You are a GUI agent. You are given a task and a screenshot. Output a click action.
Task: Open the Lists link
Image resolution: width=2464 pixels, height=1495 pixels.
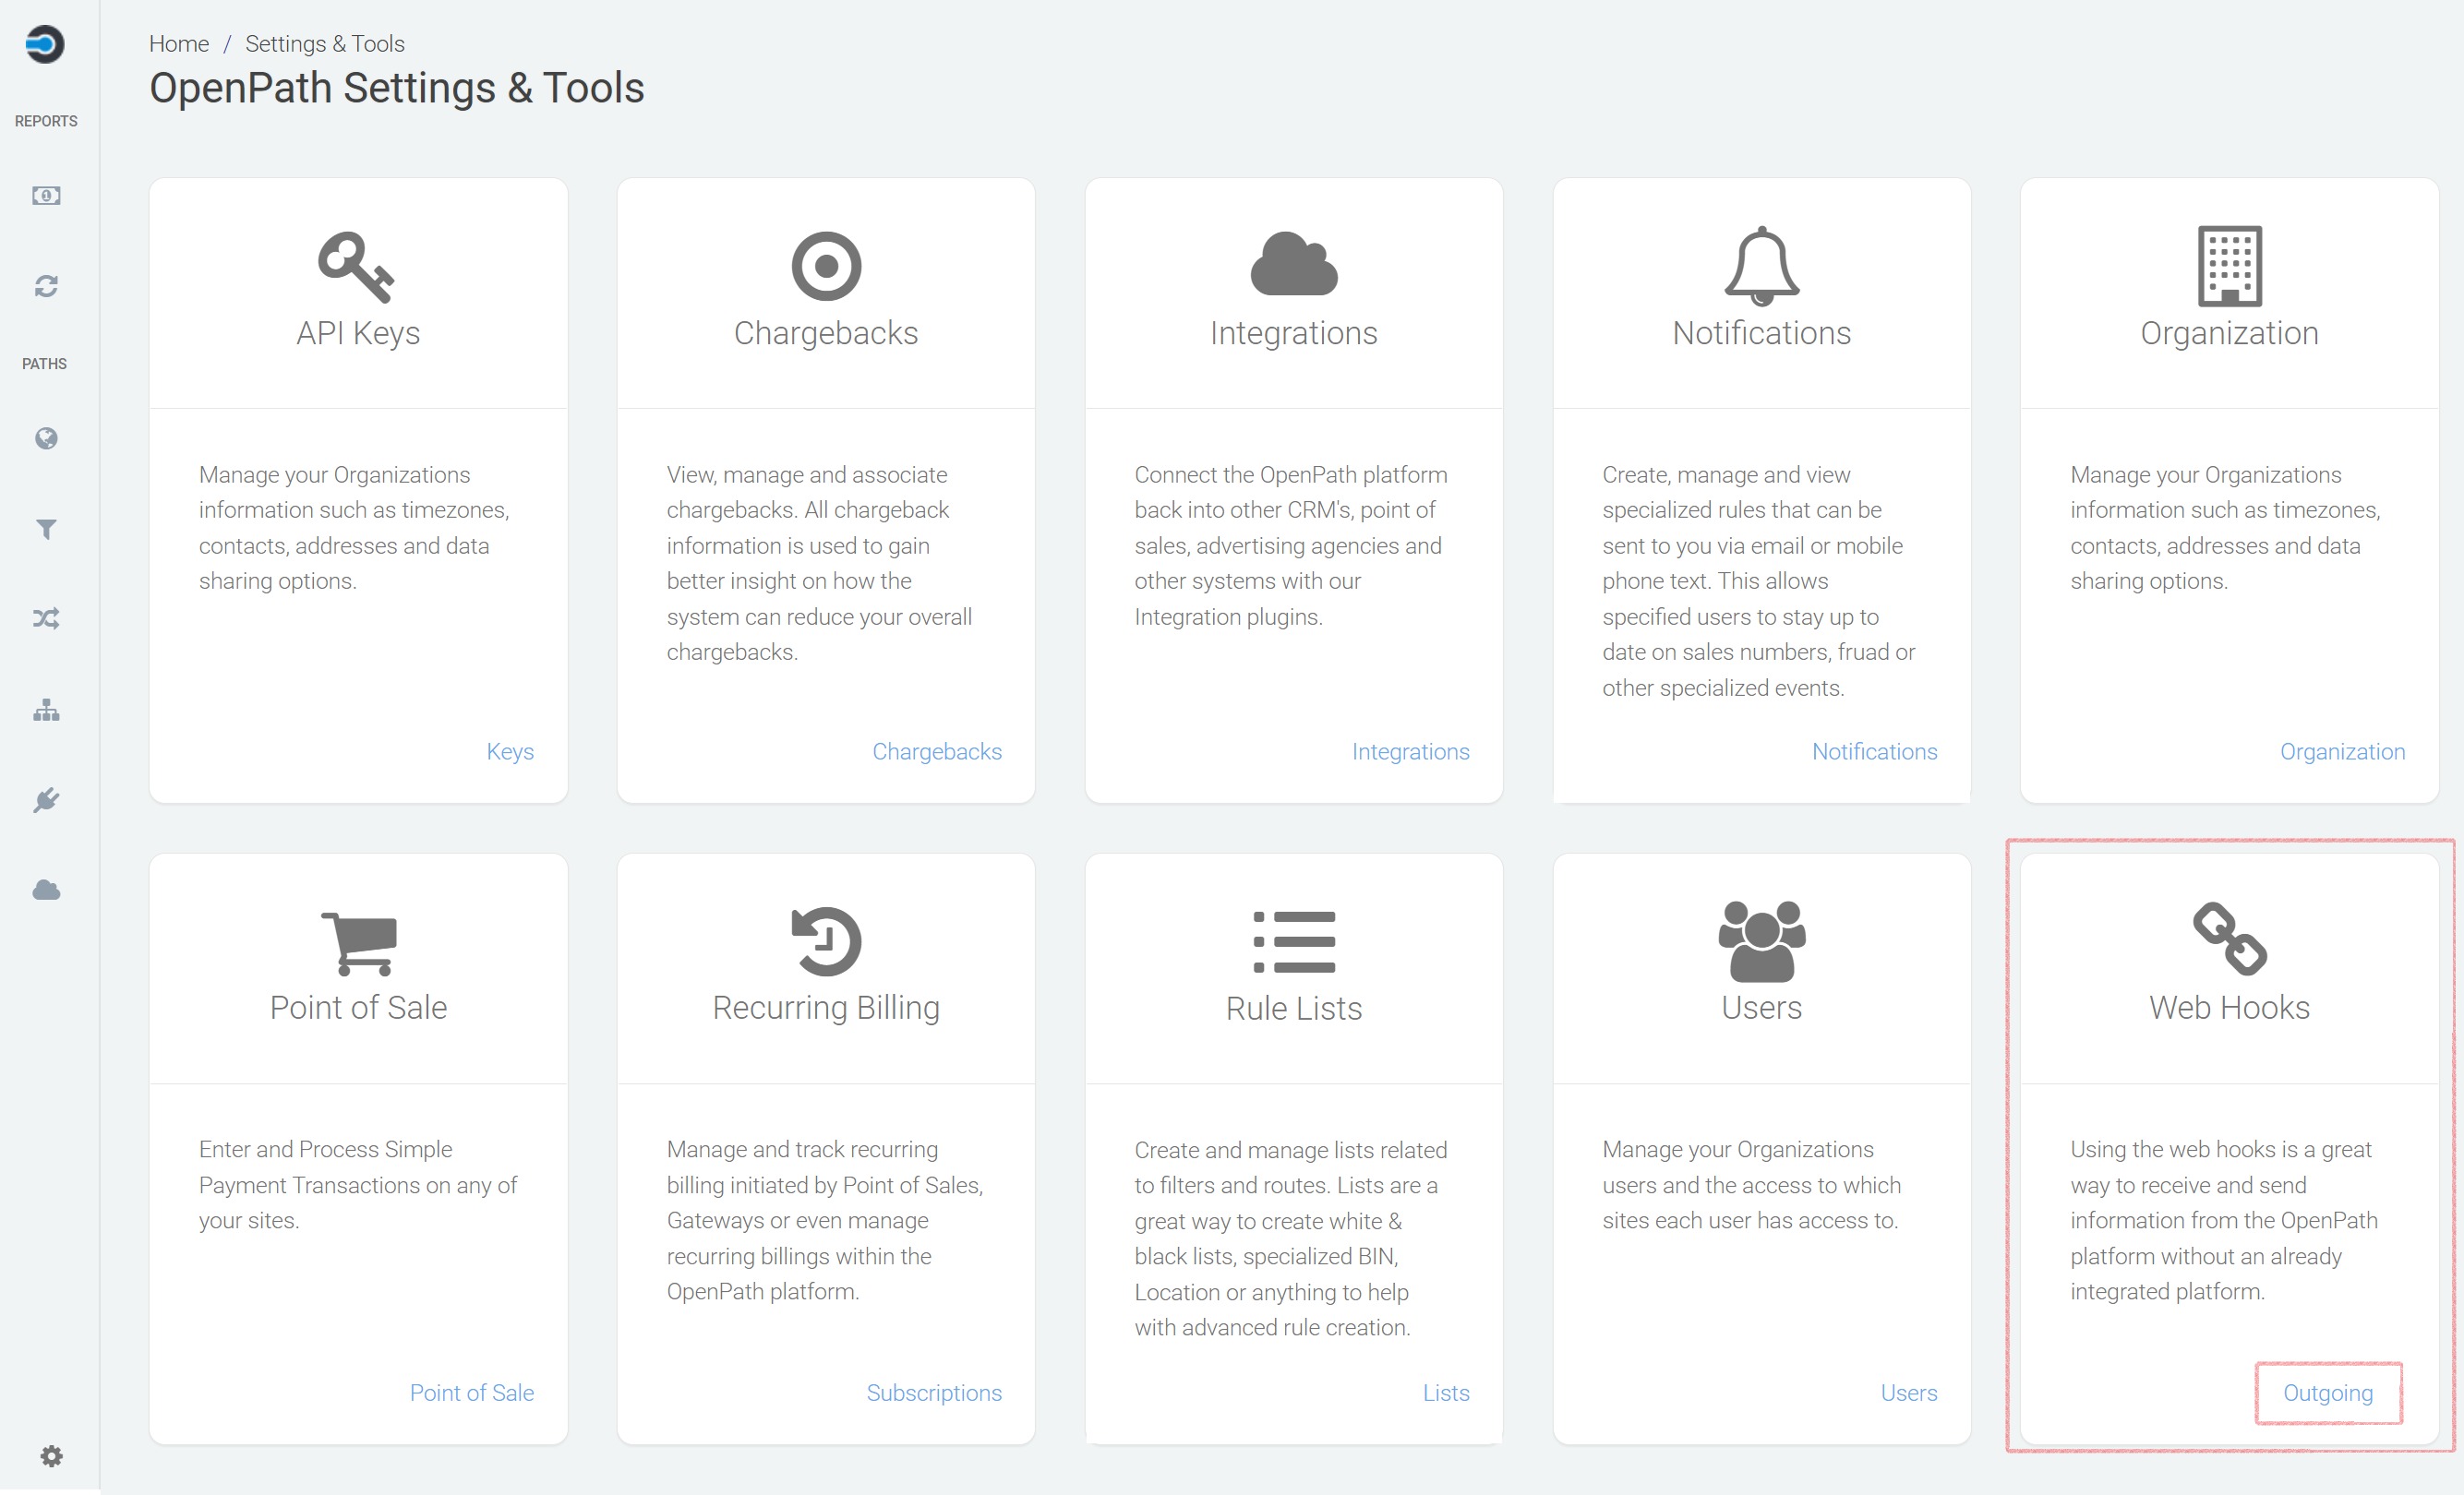click(1446, 1393)
